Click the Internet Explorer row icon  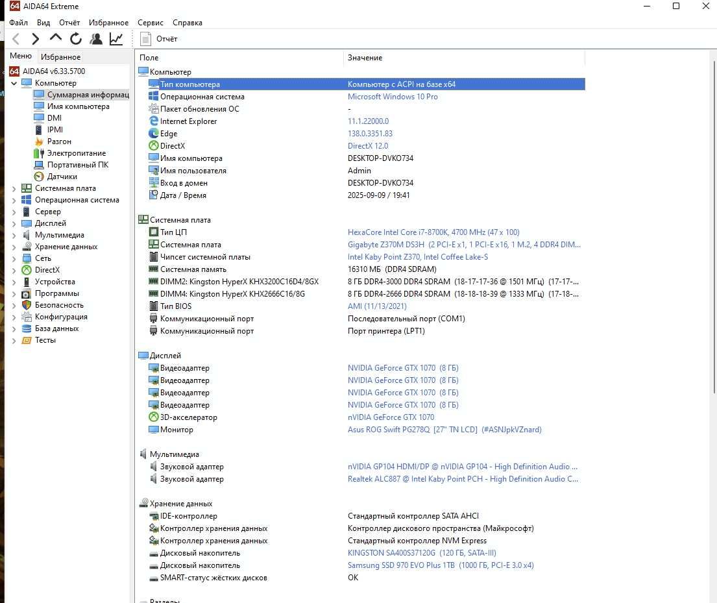(x=154, y=121)
